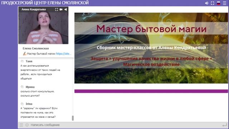Click Irina's message about крадники
This screenshot has width=229, height=129.
click(x=39, y=113)
